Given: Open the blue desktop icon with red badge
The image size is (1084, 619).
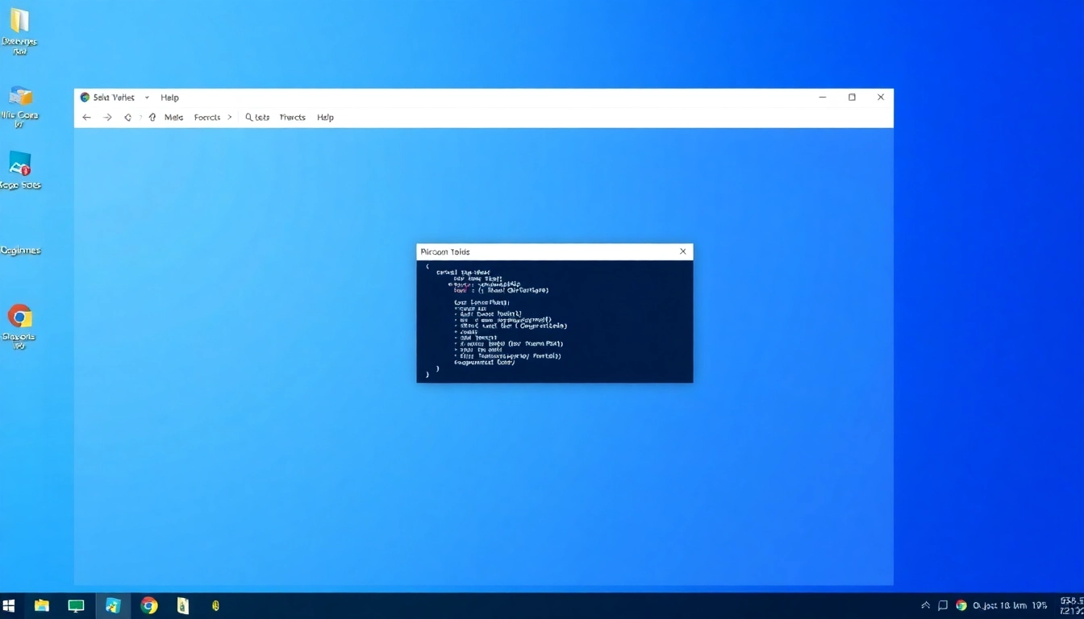Looking at the screenshot, I should point(20,164).
